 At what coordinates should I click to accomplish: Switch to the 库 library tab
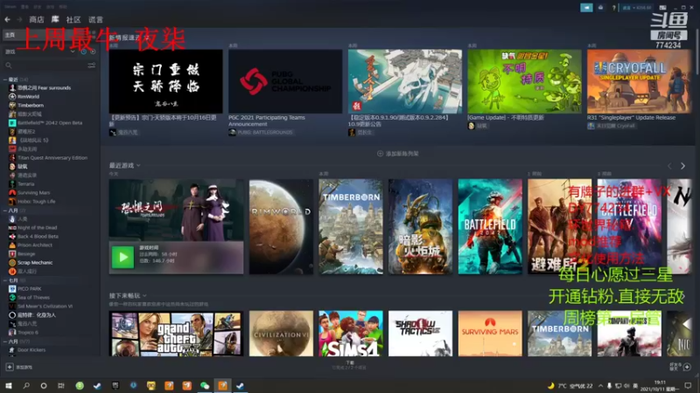tap(55, 19)
